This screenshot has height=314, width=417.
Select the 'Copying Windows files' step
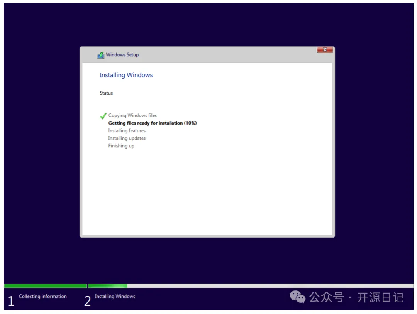tap(132, 115)
